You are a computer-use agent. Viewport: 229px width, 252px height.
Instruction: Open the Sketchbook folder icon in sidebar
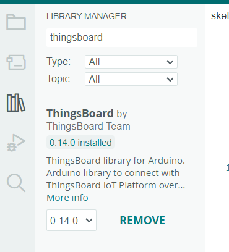click(16, 22)
